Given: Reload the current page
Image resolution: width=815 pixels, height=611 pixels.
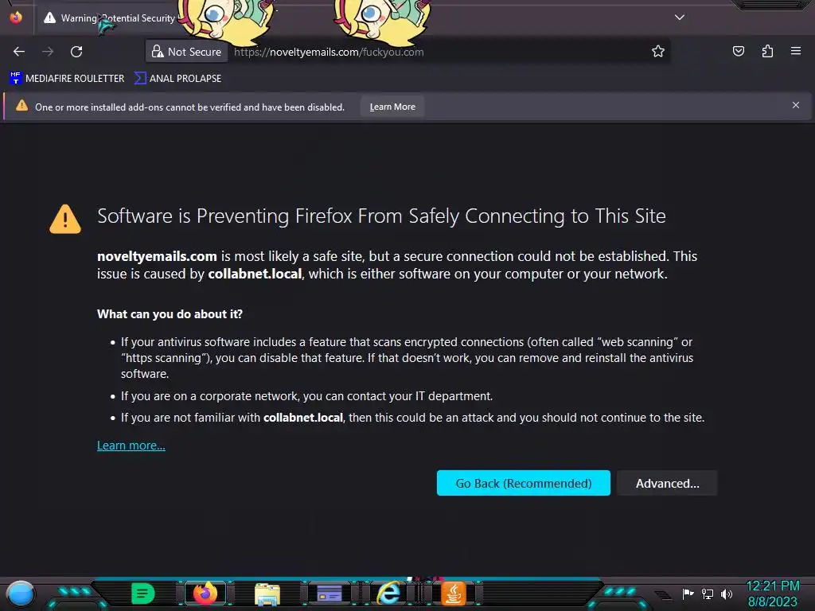Looking at the screenshot, I should point(76,52).
